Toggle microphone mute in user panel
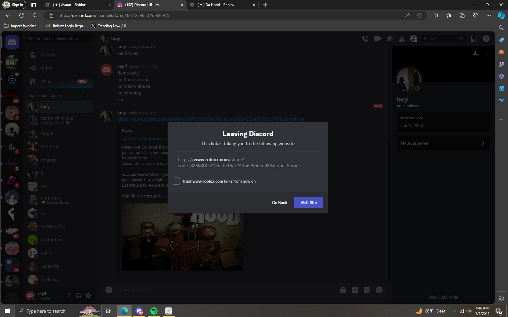Screen dimensions: 508x317 (x=69, y=296)
